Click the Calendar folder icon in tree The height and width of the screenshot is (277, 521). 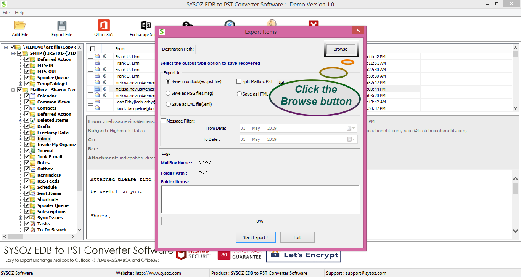coord(33,96)
